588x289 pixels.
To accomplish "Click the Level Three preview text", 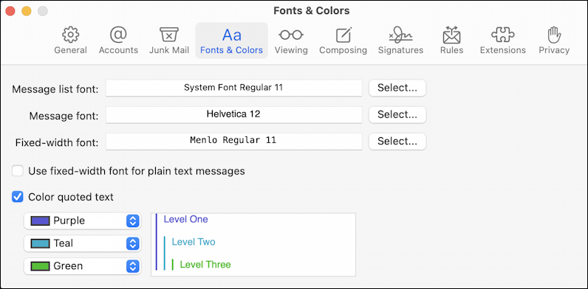I will (x=205, y=265).
